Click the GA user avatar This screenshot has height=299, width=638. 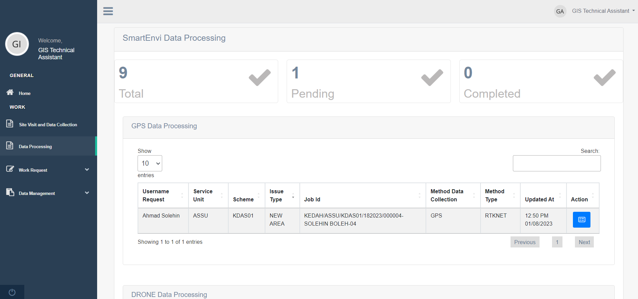[x=560, y=11]
